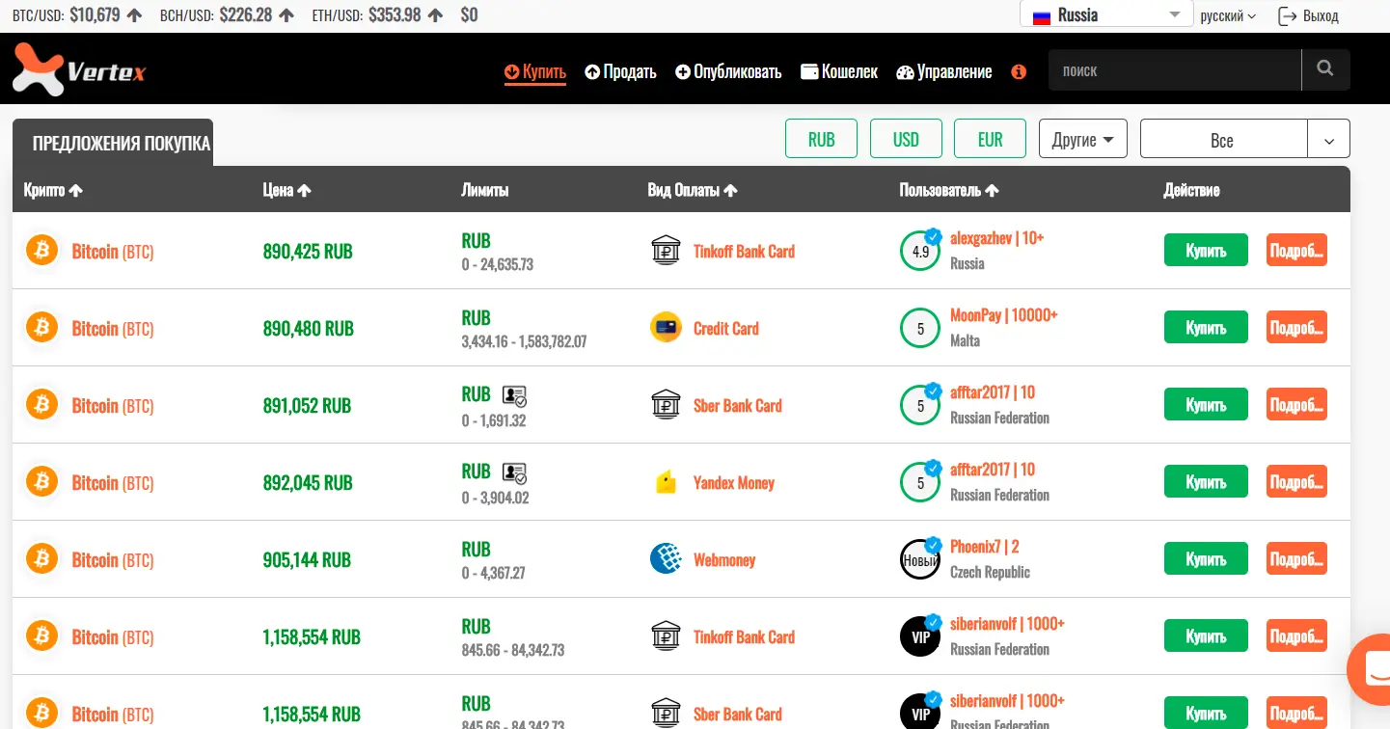Sort by Пользователь column
This screenshot has height=729, width=1390.
[949, 190]
